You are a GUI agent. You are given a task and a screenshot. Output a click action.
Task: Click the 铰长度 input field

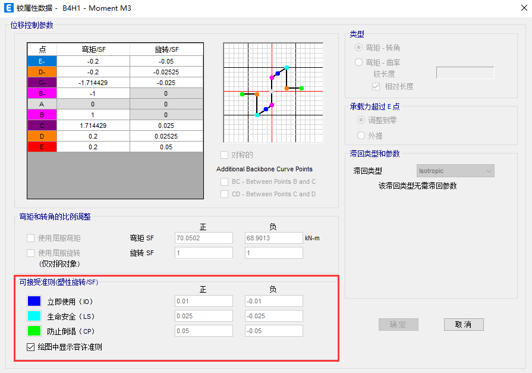click(465, 72)
